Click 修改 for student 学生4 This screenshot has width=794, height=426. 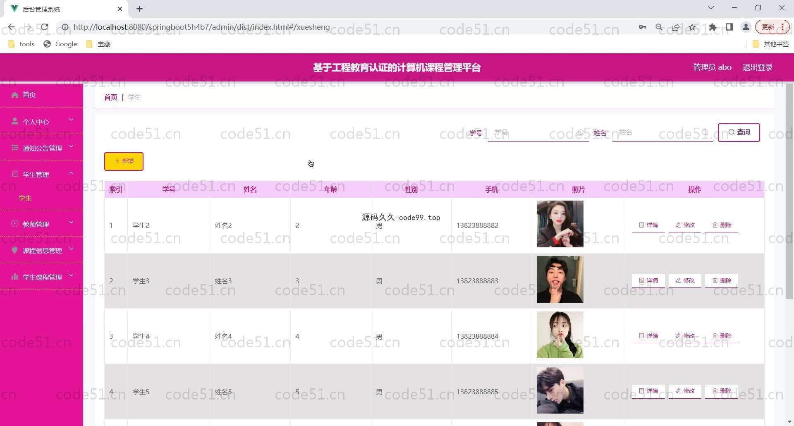[x=685, y=336]
